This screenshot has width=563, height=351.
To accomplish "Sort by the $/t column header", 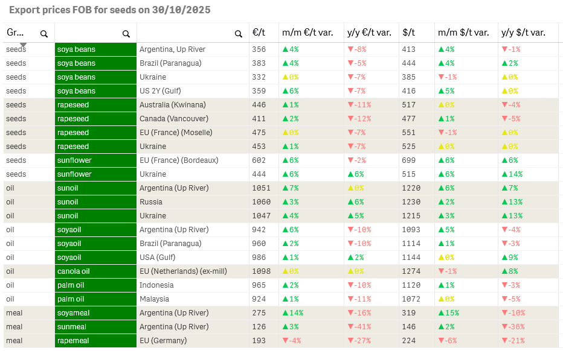I will point(409,33).
